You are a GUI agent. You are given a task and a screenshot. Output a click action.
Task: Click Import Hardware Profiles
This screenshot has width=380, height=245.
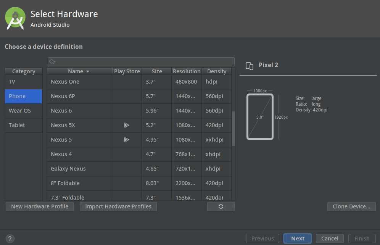[x=118, y=206]
